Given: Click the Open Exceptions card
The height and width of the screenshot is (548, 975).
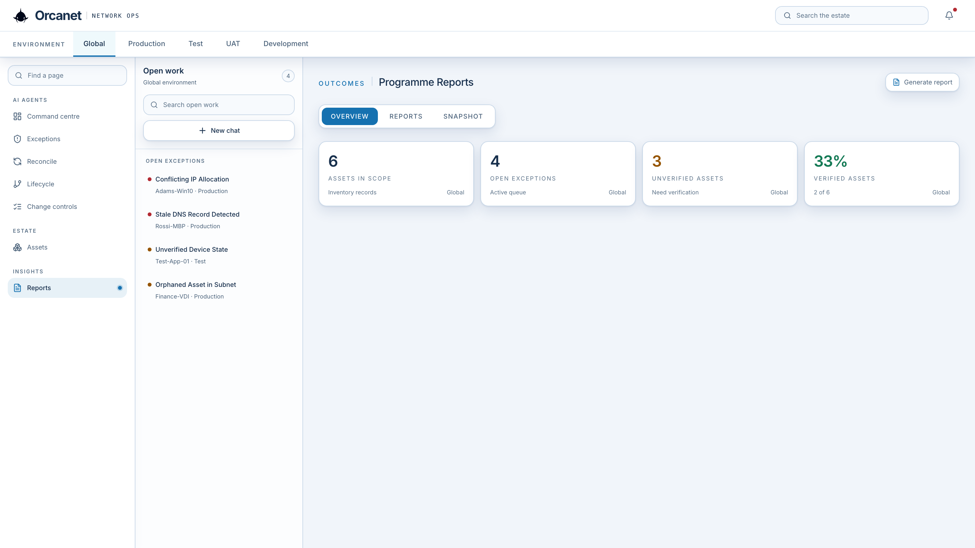Looking at the screenshot, I should point(558,174).
